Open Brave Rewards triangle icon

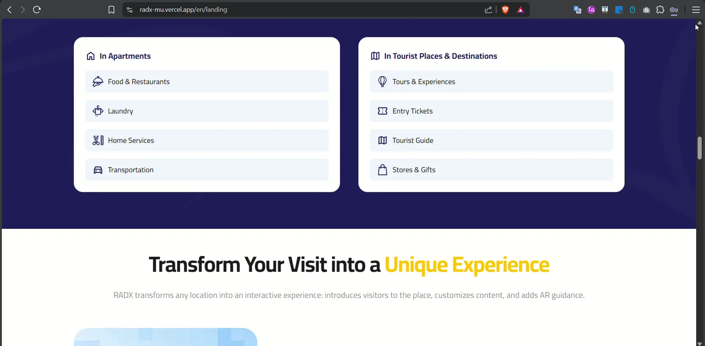click(x=520, y=10)
